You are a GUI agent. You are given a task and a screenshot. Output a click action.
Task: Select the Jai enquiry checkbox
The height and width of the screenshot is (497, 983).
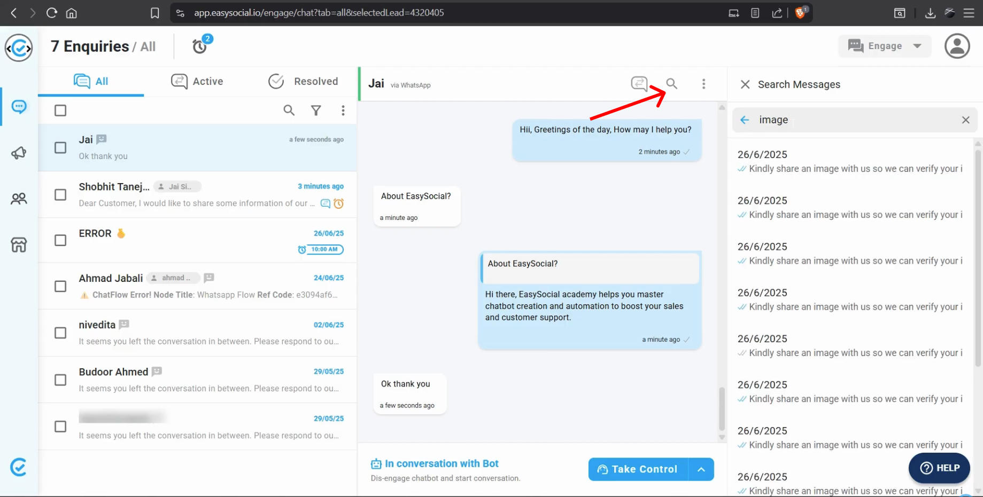point(60,148)
